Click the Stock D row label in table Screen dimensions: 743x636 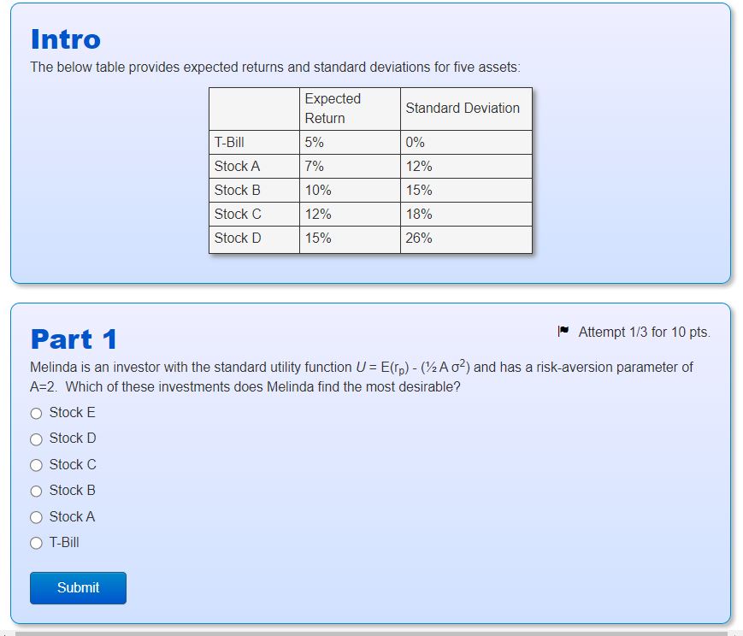point(254,238)
